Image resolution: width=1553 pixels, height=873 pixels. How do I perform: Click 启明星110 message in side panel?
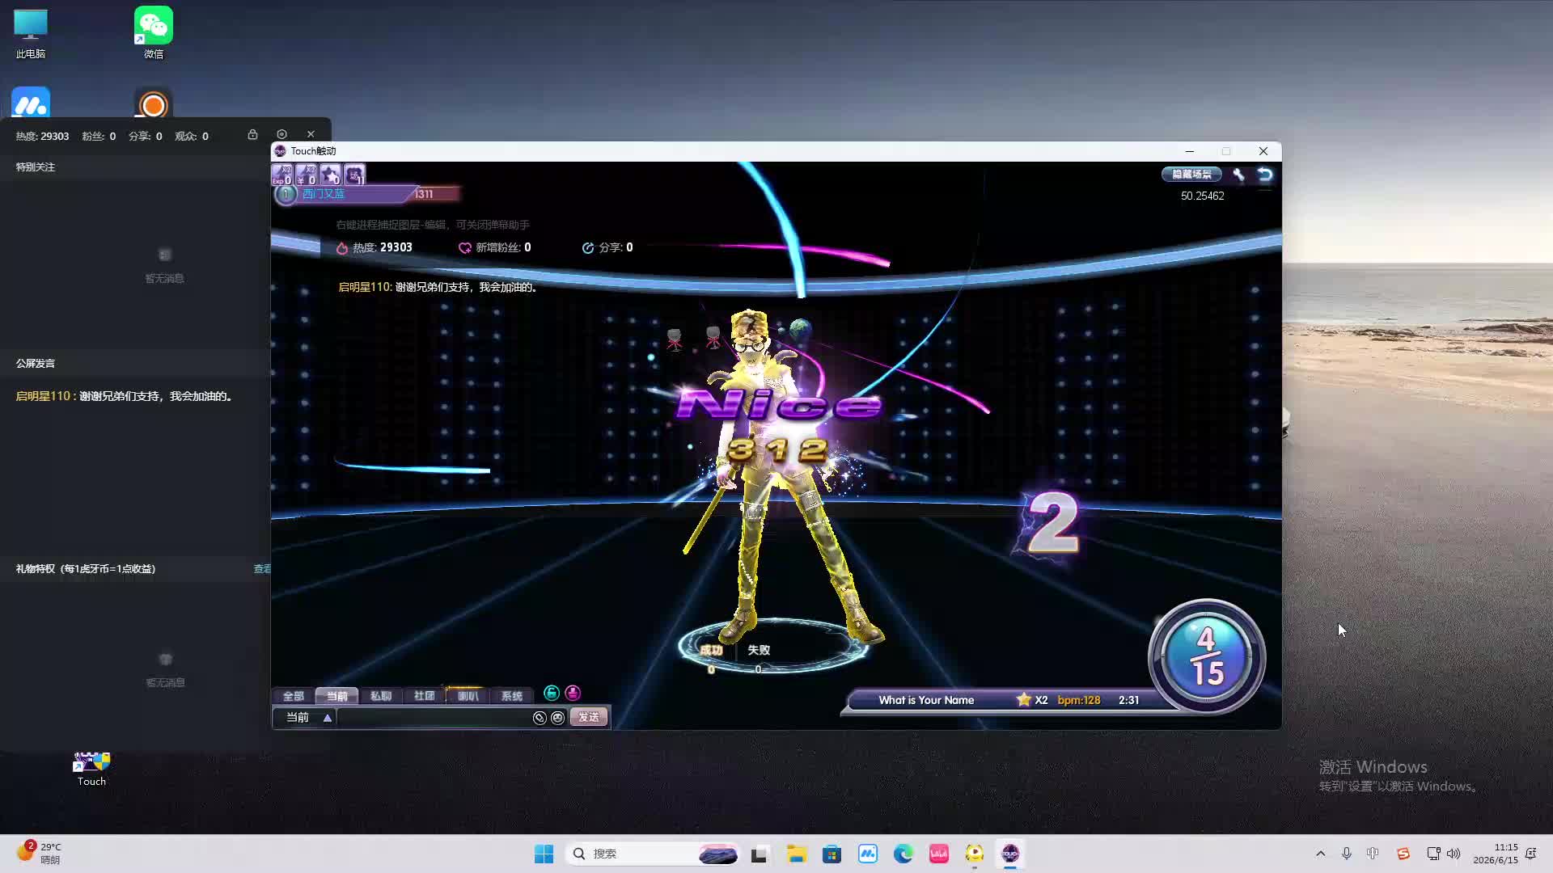[x=125, y=396]
